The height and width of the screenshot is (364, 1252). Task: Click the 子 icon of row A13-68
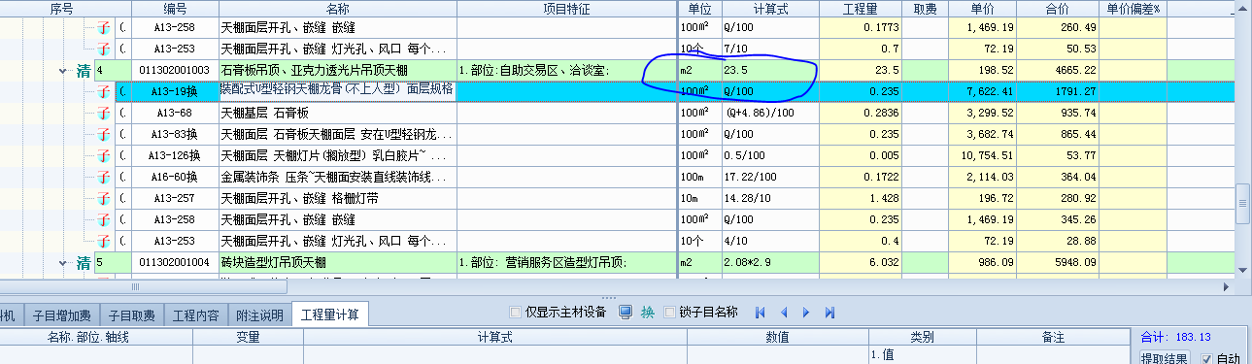(103, 113)
